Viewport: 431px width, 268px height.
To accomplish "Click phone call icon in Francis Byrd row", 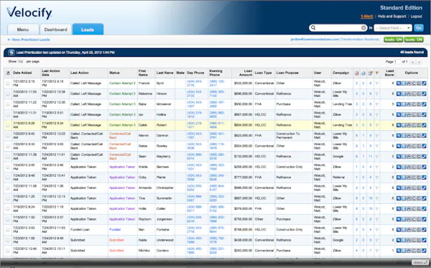I will pos(424,83).
